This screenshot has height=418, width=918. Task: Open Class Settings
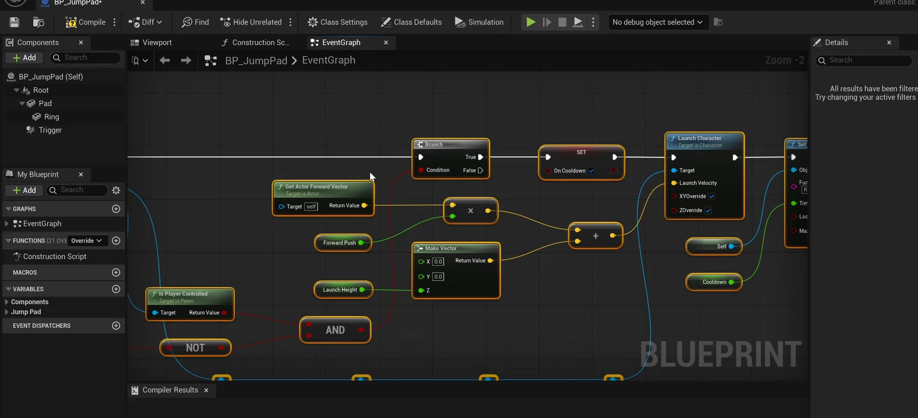coord(337,22)
